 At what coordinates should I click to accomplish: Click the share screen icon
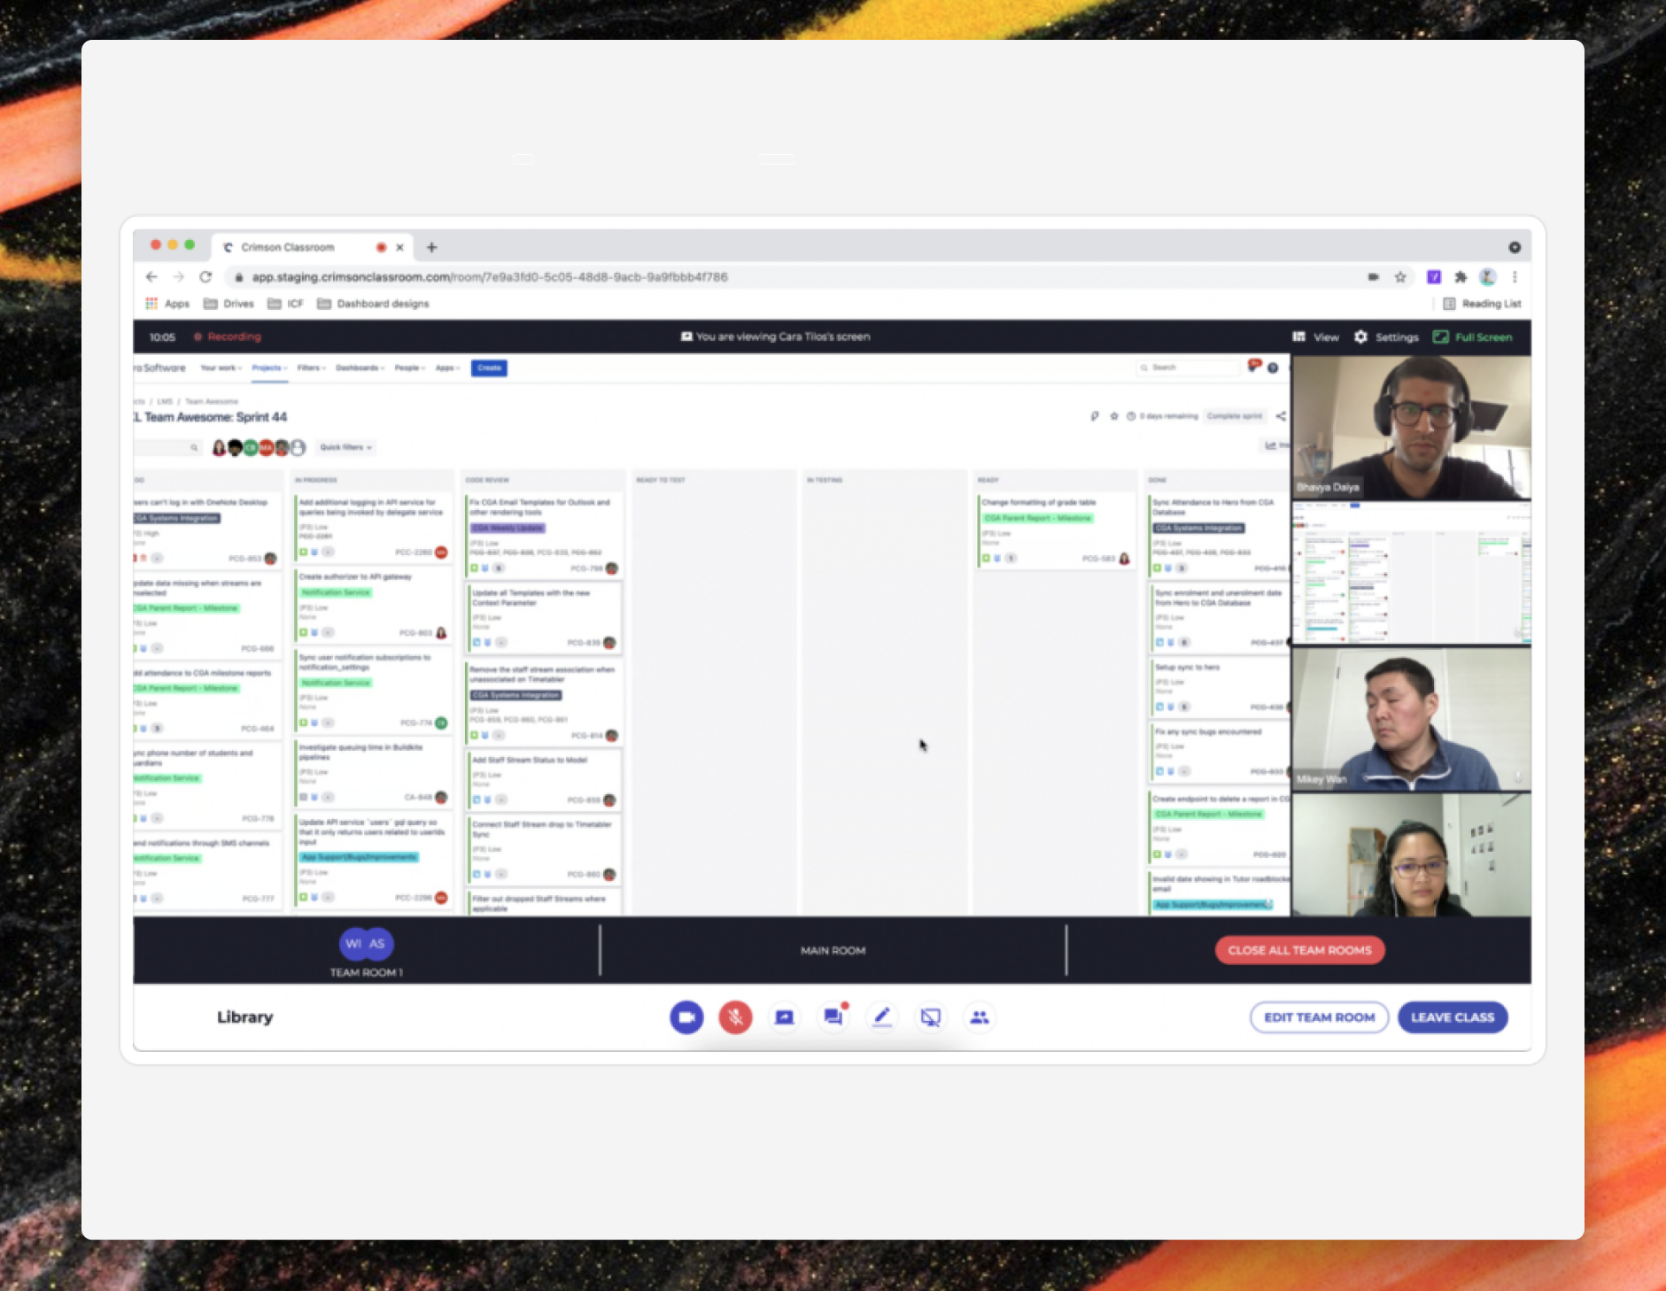[784, 1017]
